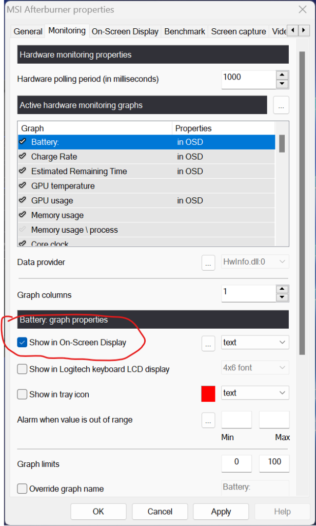Click the alarm Min value field
The height and width of the screenshot is (526, 316).
pyautogui.click(x=236, y=420)
